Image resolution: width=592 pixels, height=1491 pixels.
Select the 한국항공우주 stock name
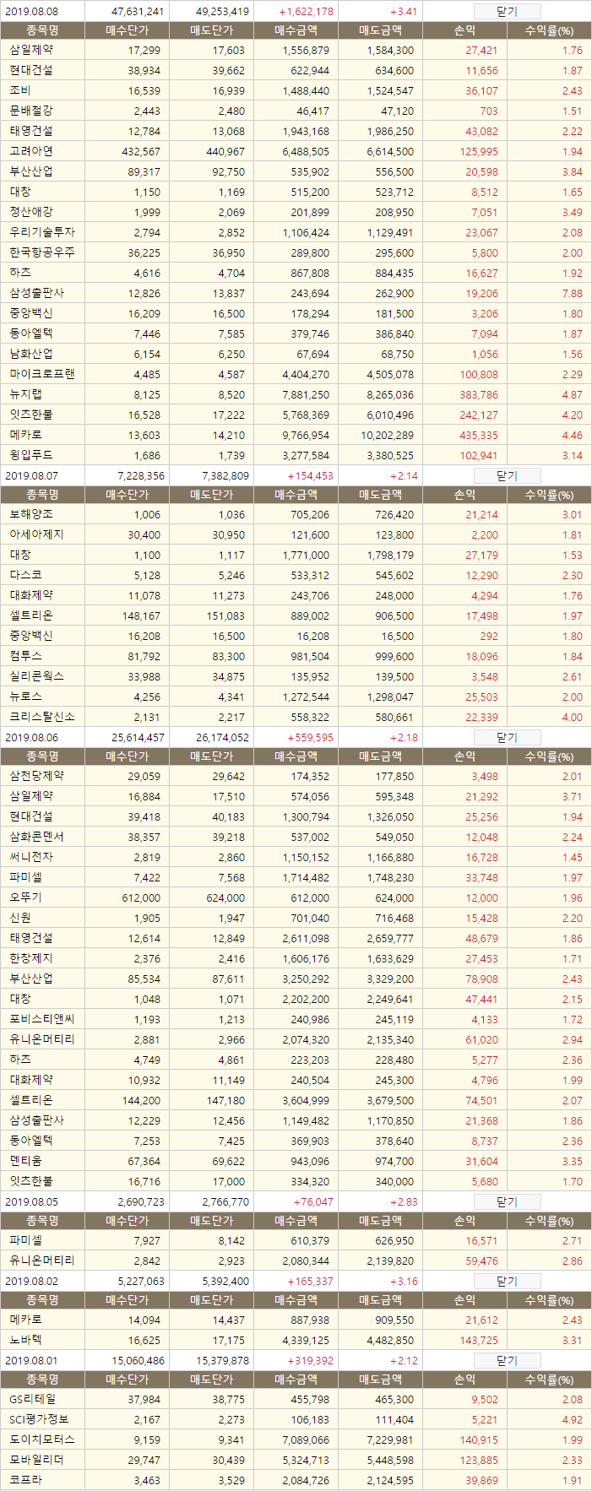(42, 252)
